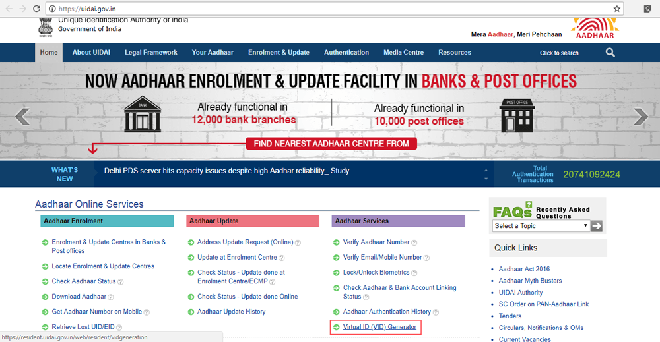Click the FAQ go arrow button
This screenshot has height=342, width=660.
point(597,226)
